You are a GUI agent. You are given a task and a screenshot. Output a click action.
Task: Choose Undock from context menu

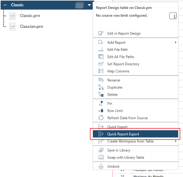pyautogui.click(x=135, y=166)
